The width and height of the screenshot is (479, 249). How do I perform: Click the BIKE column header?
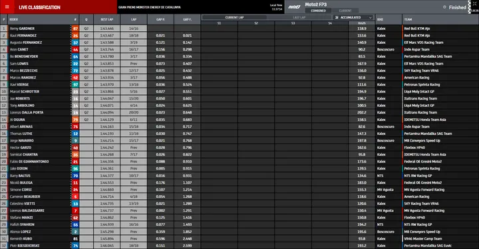coord(380,19)
